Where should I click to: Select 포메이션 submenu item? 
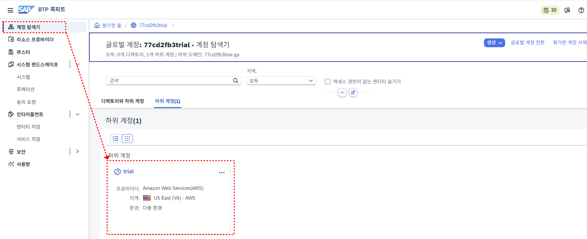pyautogui.click(x=25, y=89)
